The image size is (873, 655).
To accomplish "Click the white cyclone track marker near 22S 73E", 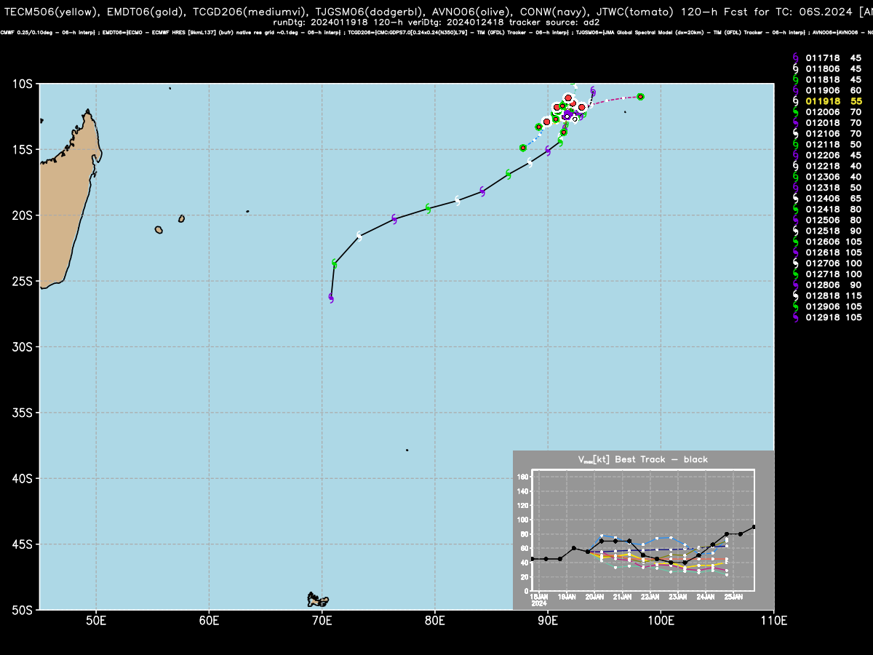I will pos(359,236).
